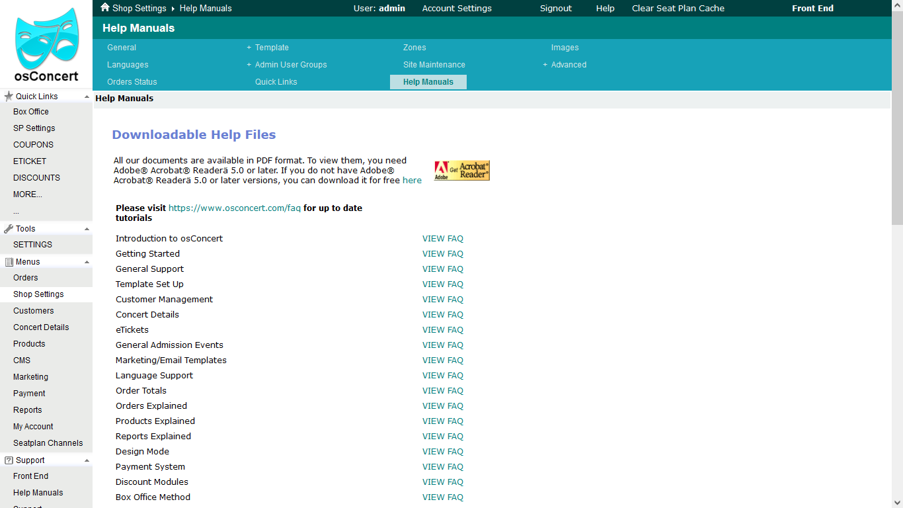Open the osconcert.com/faq link

tap(234, 208)
